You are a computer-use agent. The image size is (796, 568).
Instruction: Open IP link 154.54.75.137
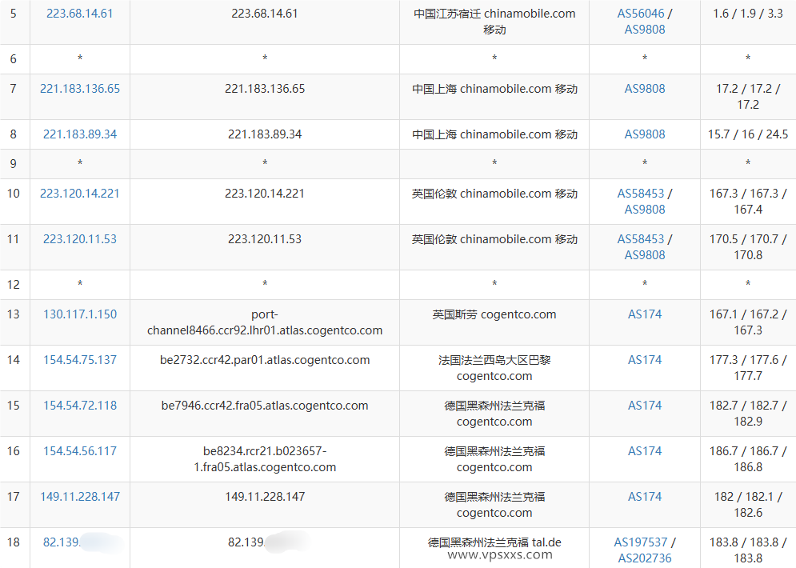(79, 360)
